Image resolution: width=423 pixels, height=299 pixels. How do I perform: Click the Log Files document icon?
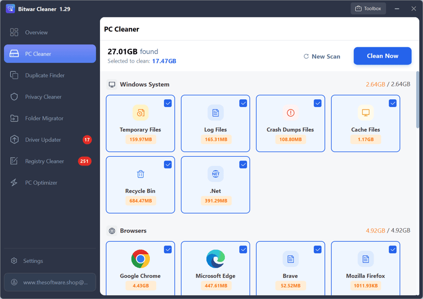pyautogui.click(x=216, y=112)
